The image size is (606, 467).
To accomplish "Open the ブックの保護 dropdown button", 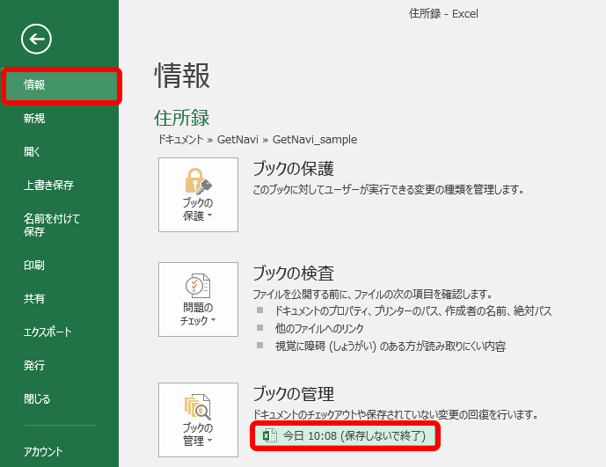I will click(x=198, y=195).
